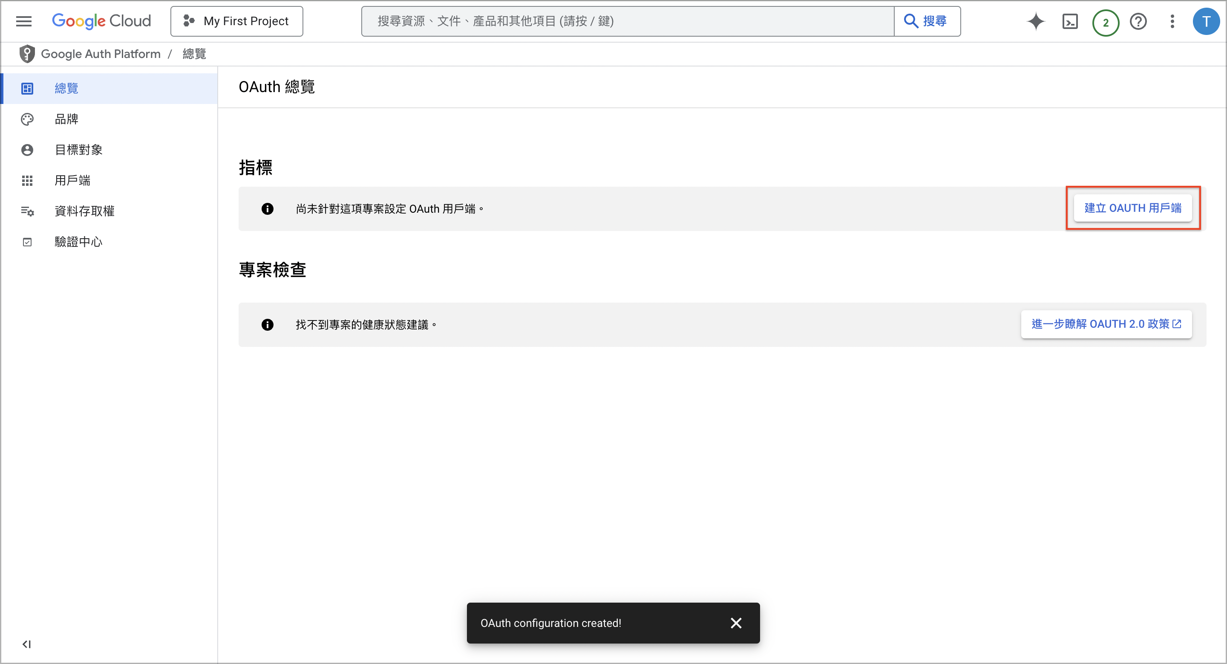Viewport: 1227px width, 664px height.
Task: Select 品牌 in the sidebar
Action: [66, 119]
